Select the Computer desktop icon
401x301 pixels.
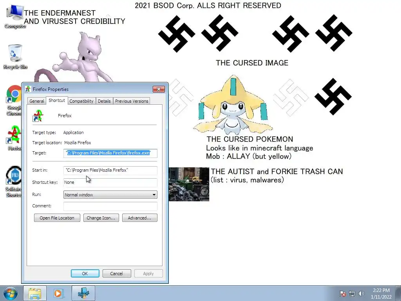pos(14,16)
